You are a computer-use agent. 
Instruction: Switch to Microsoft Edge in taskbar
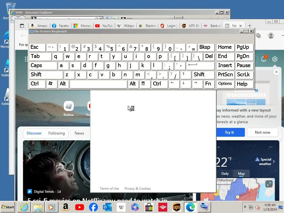click(x=190, y=207)
